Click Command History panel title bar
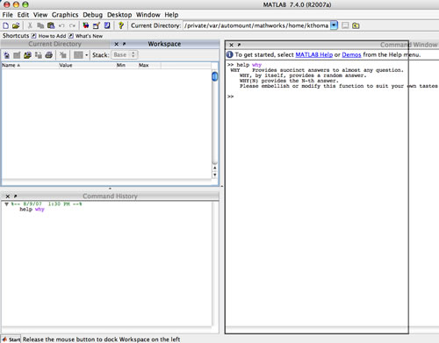439x343 pixels. pos(110,197)
